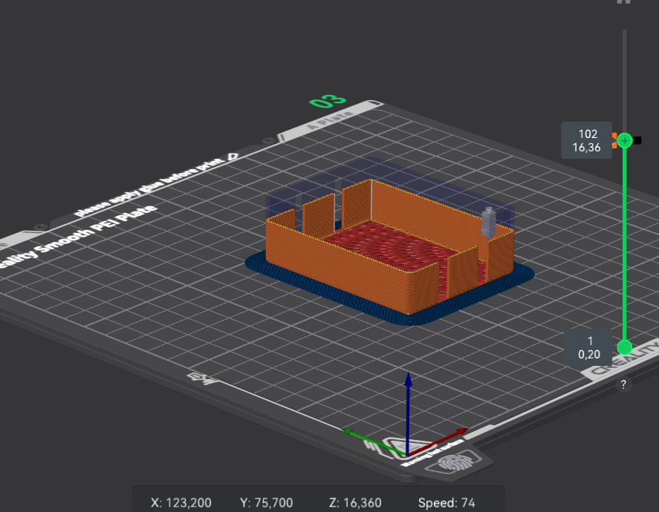Click the "X: 123,200" position readout
This screenshot has width=659, height=512.
click(x=181, y=502)
